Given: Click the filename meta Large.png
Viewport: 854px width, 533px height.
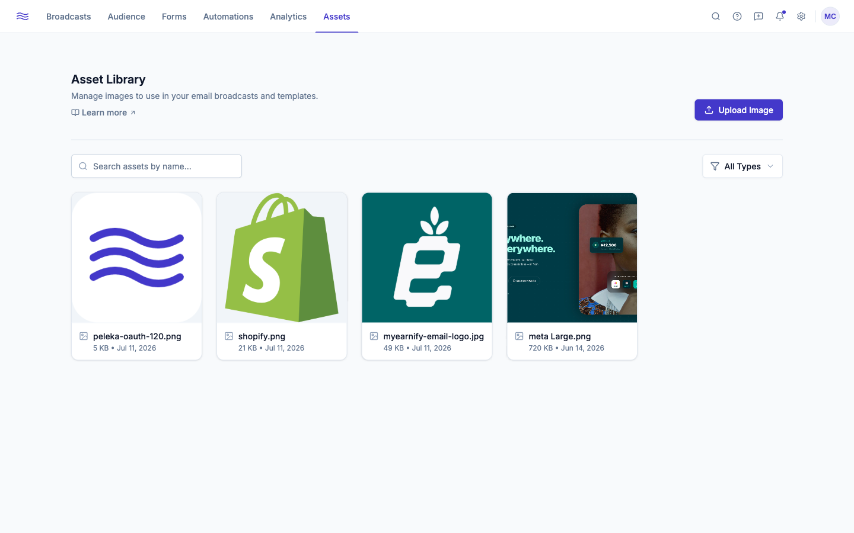Looking at the screenshot, I should (x=560, y=336).
